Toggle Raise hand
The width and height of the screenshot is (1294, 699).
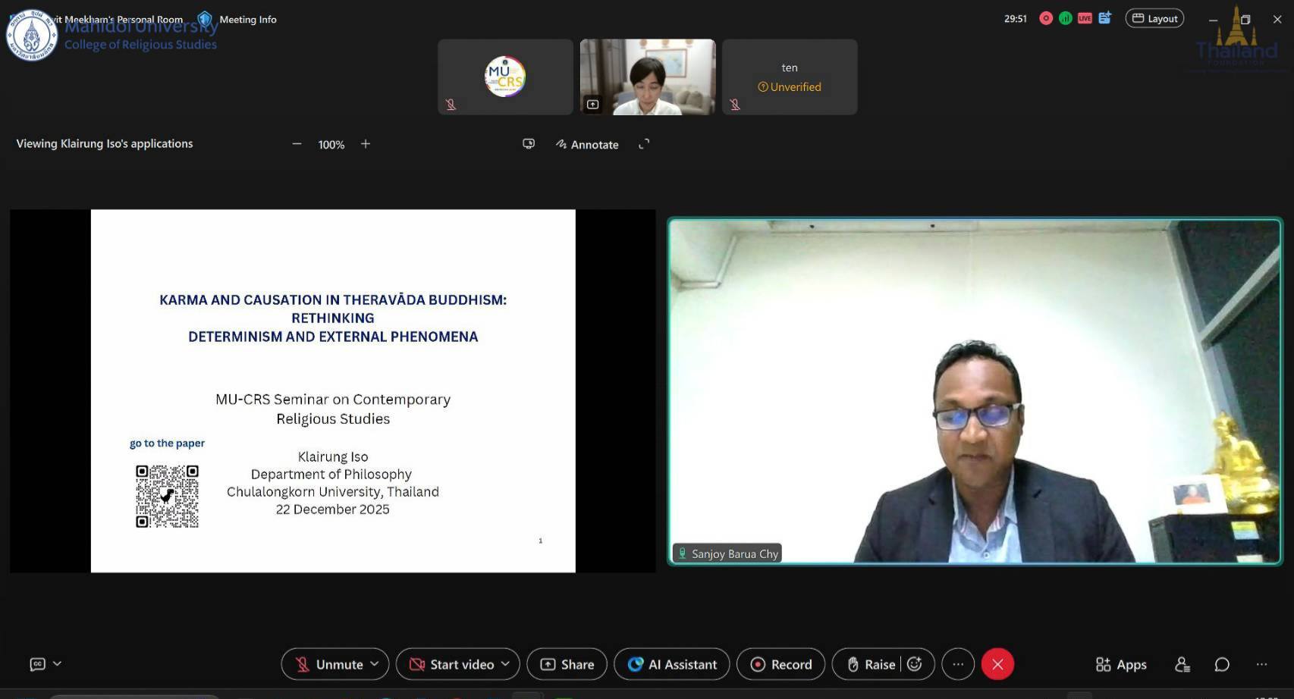point(871,665)
